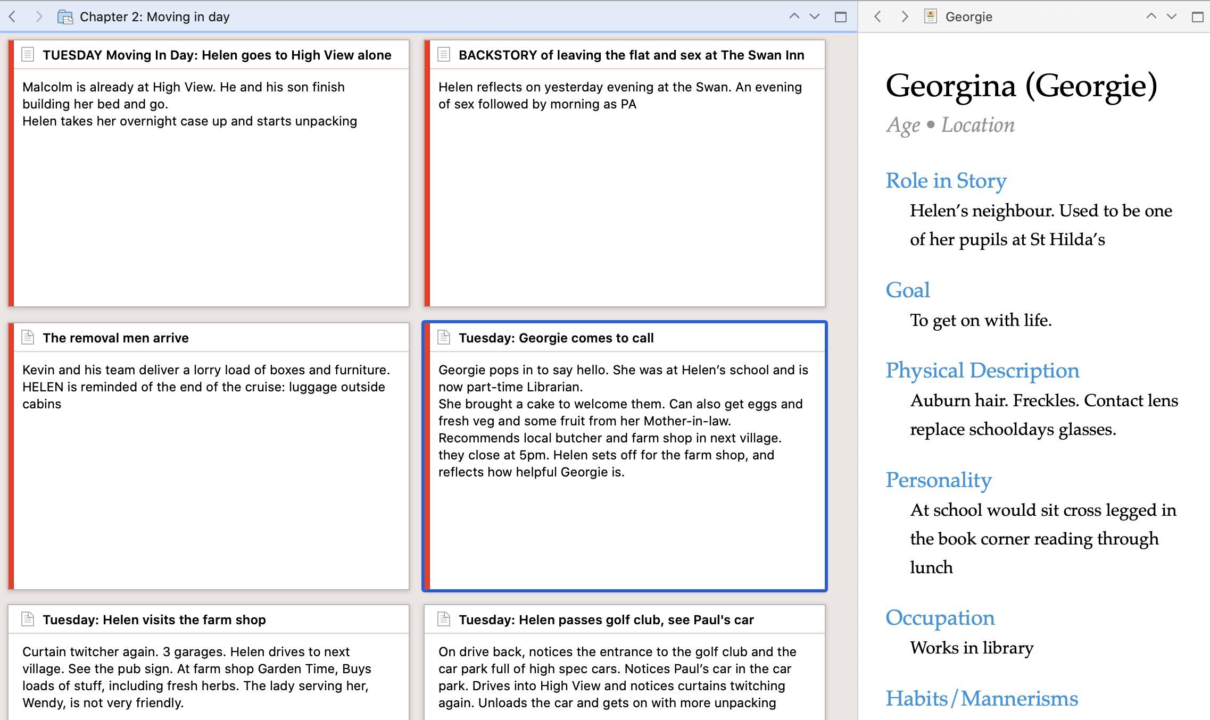The width and height of the screenshot is (1210, 720).
Task: Click synopsis starting Kevin and his team deliver
Action: tap(206, 387)
